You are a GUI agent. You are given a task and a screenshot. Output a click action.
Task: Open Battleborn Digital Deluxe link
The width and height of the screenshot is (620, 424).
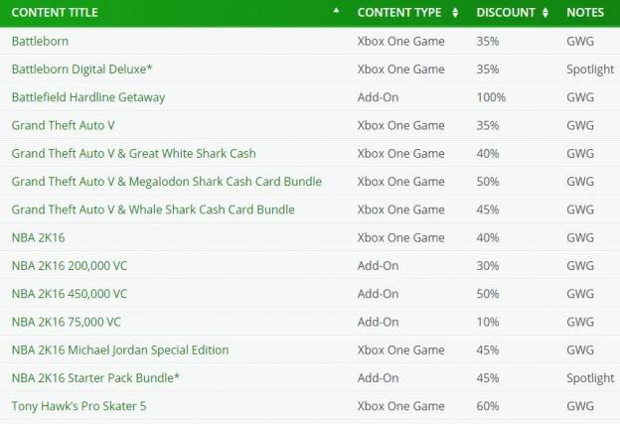click(81, 70)
